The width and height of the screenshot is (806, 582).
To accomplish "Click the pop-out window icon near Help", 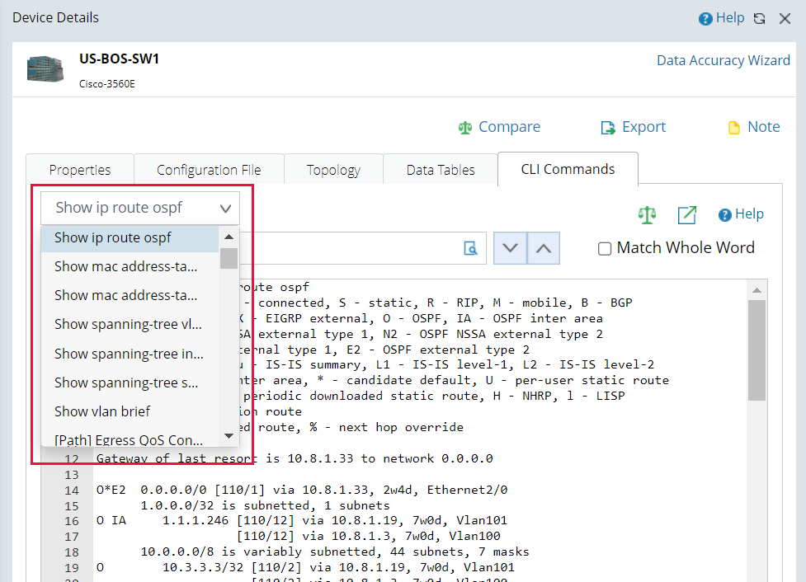I will 686,214.
